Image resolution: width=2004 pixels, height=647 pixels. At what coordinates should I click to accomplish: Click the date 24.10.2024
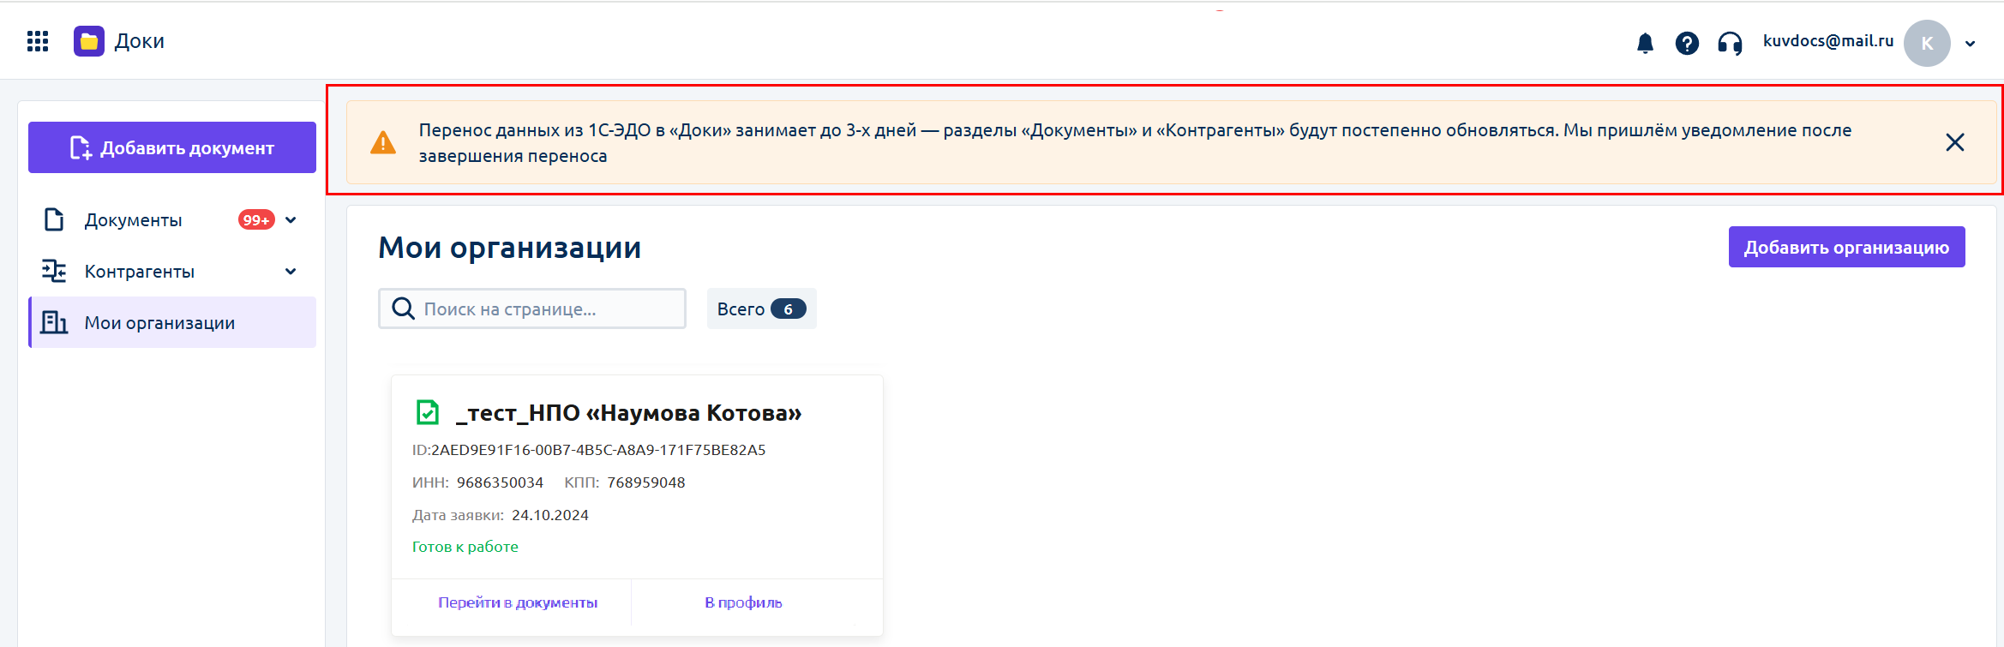[550, 515]
